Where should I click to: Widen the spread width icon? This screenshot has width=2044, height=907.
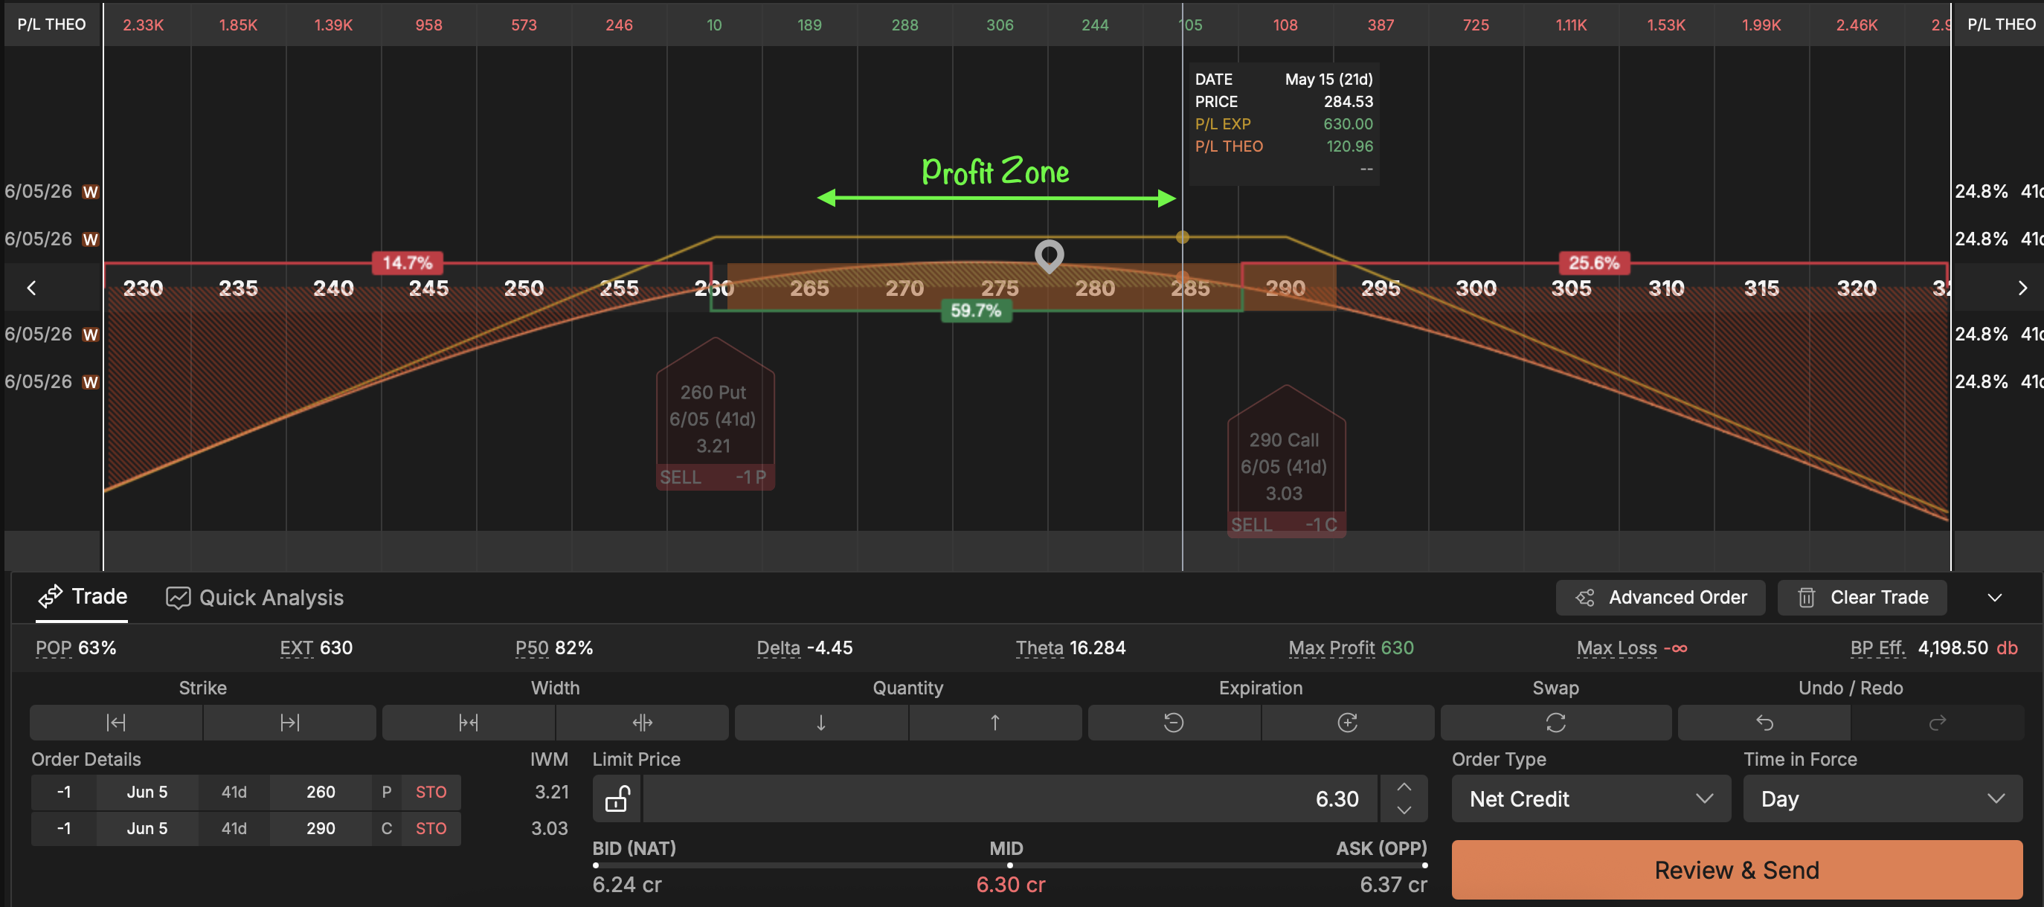click(642, 723)
